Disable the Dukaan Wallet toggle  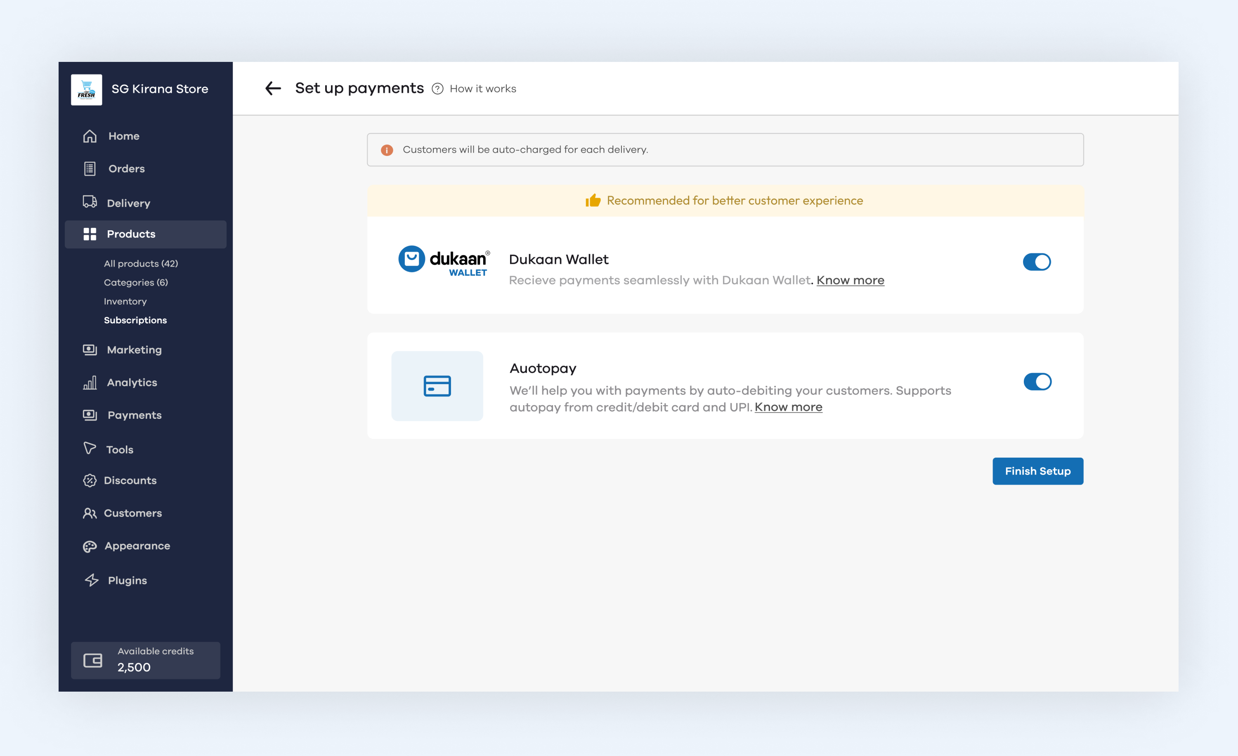click(x=1037, y=262)
